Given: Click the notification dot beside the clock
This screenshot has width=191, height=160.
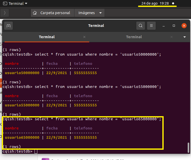Looking at the screenshot, I should tap(173, 3).
